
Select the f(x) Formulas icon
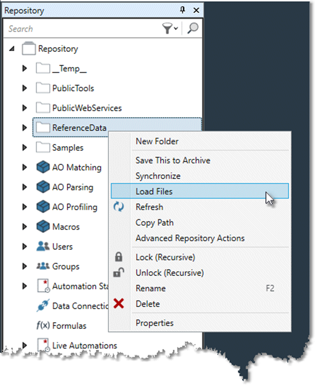click(x=43, y=325)
